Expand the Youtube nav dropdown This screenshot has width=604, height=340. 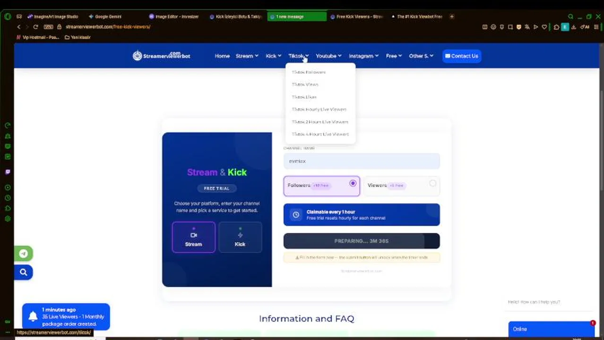coord(328,56)
